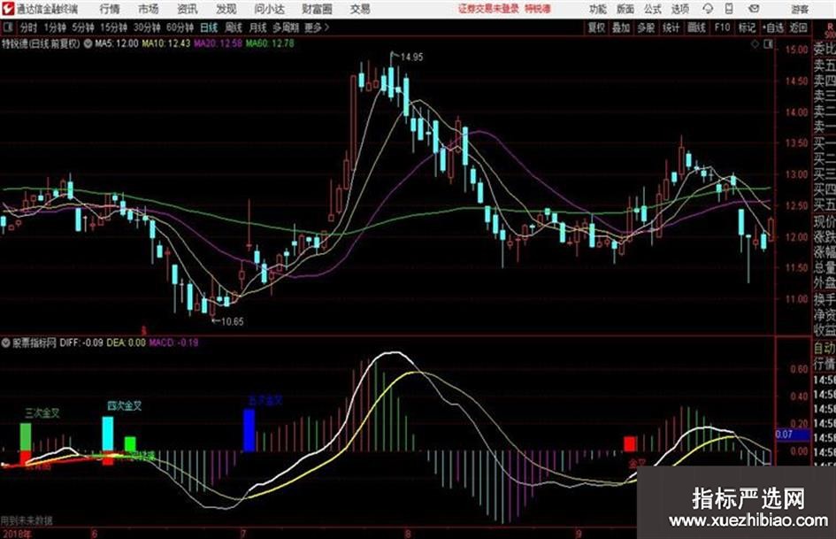Click the 用到未来数据 notice text
Viewport: 836px width, 539px height.
(x=27, y=520)
